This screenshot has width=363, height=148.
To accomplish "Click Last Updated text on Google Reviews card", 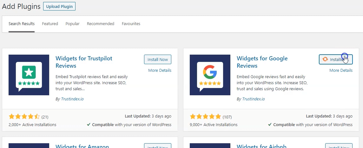I will (x=329, y=116).
